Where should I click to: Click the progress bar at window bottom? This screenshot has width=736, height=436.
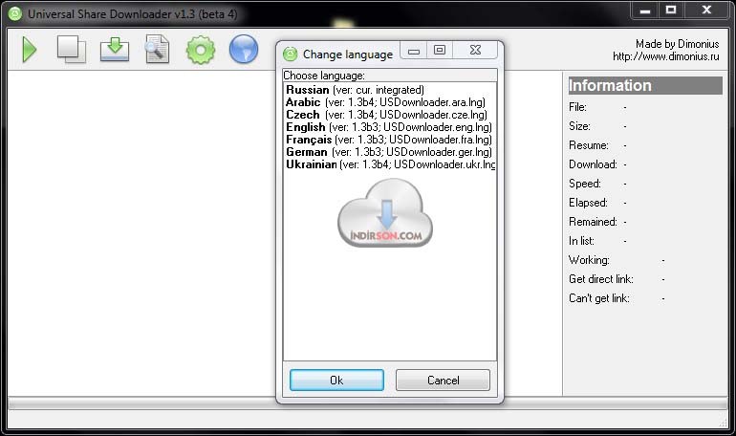click(x=368, y=403)
